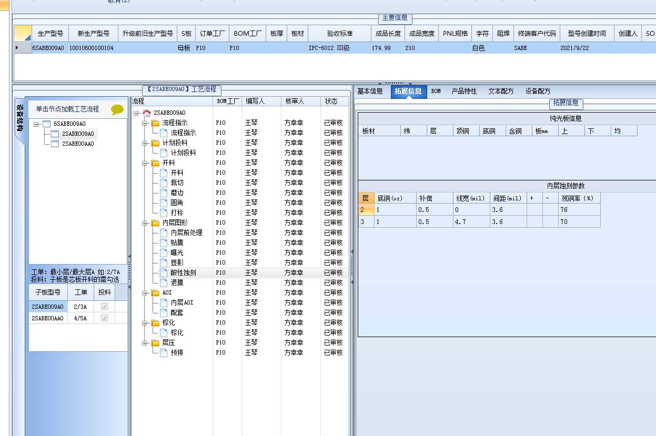Collapse the root 2SABE009A0 process node

(x=136, y=113)
